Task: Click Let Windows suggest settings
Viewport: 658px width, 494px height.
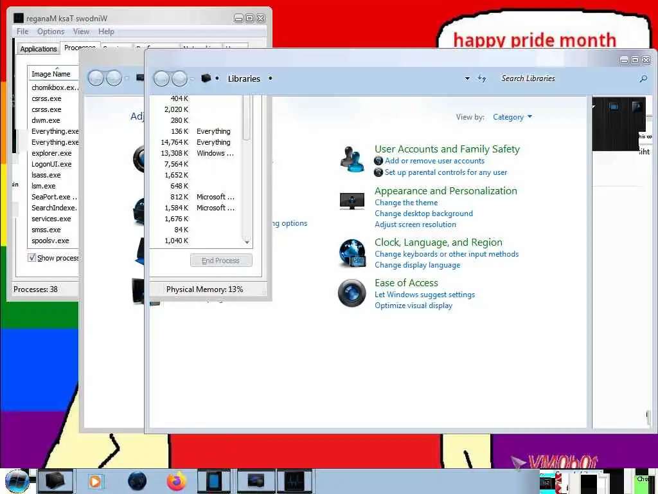Action: (425, 295)
